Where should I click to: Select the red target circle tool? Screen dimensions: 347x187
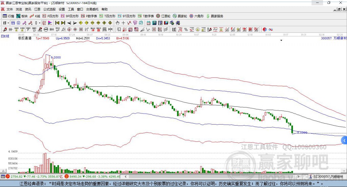pos(69,30)
